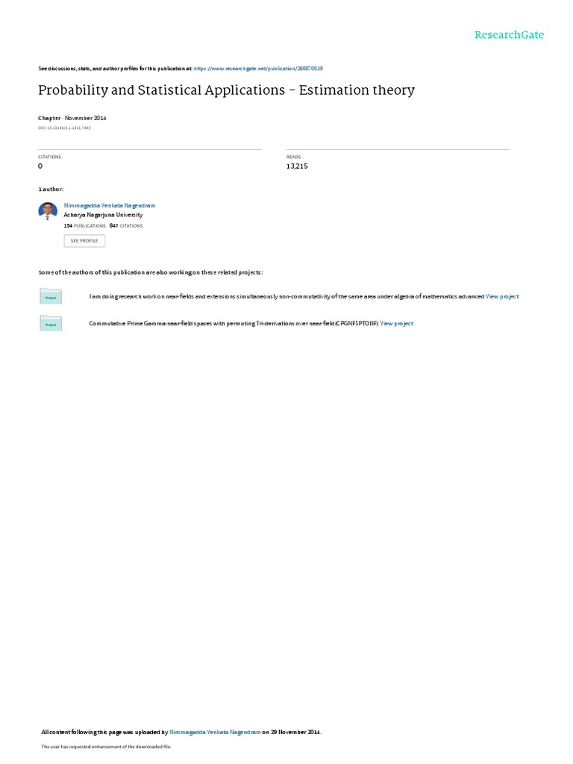Click the second green Project folder icon
The height and width of the screenshot is (764, 573).
point(51,323)
